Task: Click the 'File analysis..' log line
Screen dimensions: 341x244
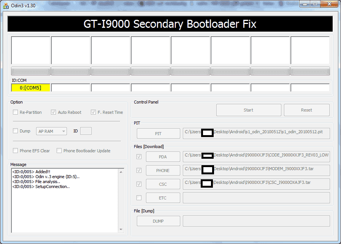Action: pyautogui.click(x=36, y=182)
